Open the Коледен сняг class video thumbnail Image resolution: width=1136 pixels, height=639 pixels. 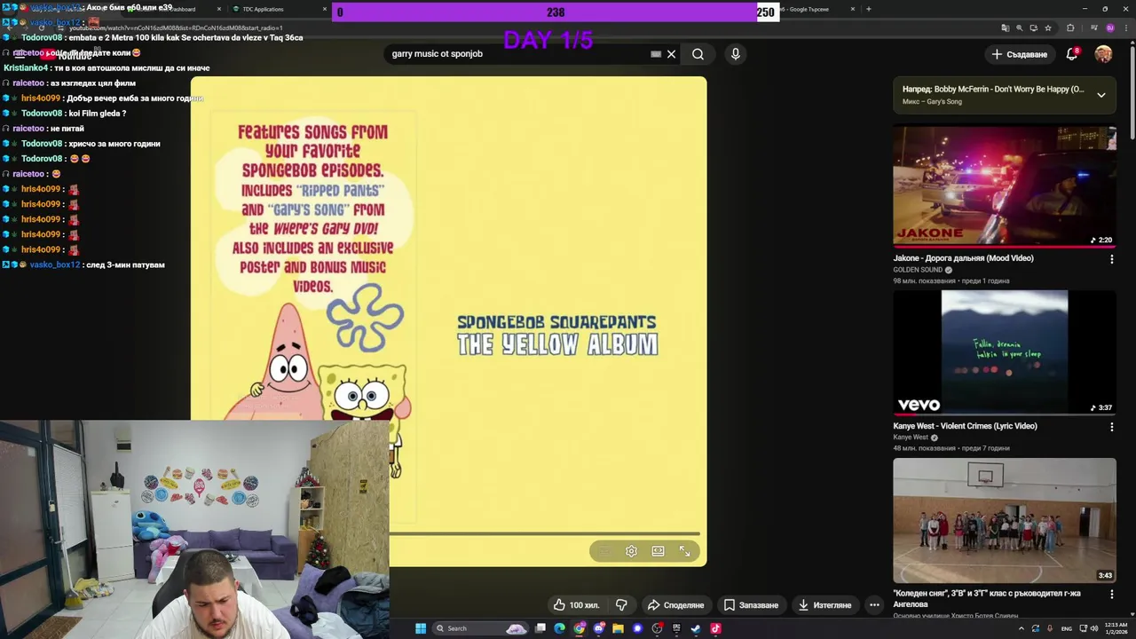(1004, 520)
